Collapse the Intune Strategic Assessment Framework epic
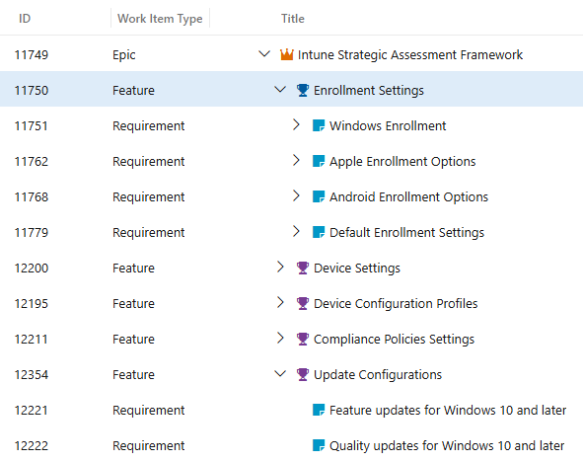 [x=264, y=54]
